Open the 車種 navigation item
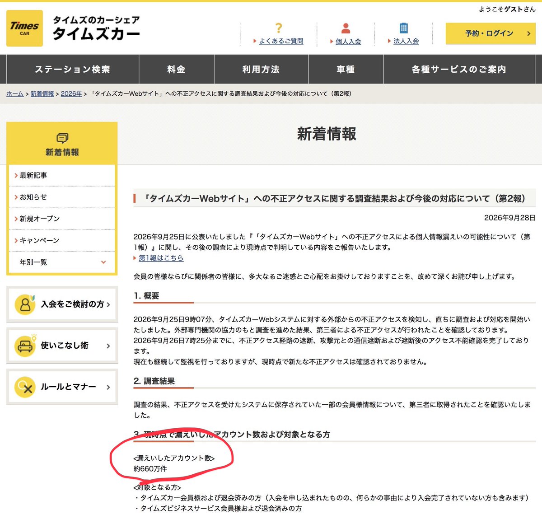The height and width of the screenshot is (519, 542). click(x=346, y=69)
